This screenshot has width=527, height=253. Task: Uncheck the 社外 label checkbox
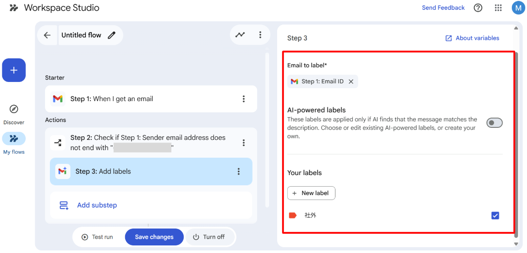(x=495, y=216)
